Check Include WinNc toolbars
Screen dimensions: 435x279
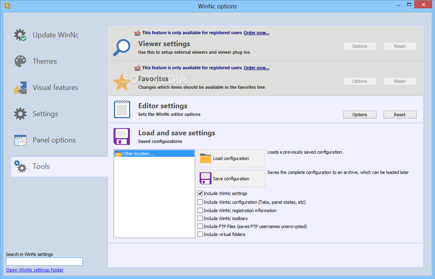[x=200, y=219]
